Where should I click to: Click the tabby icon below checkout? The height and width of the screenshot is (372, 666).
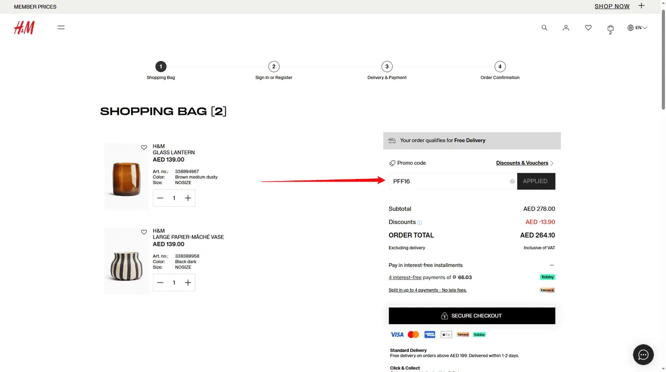(x=479, y=335)
